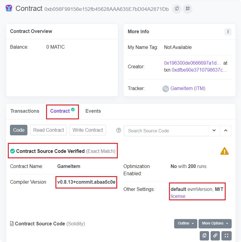Screen dimensions: 241x242
Task: Copy the source code permalink
Action: 215,236
